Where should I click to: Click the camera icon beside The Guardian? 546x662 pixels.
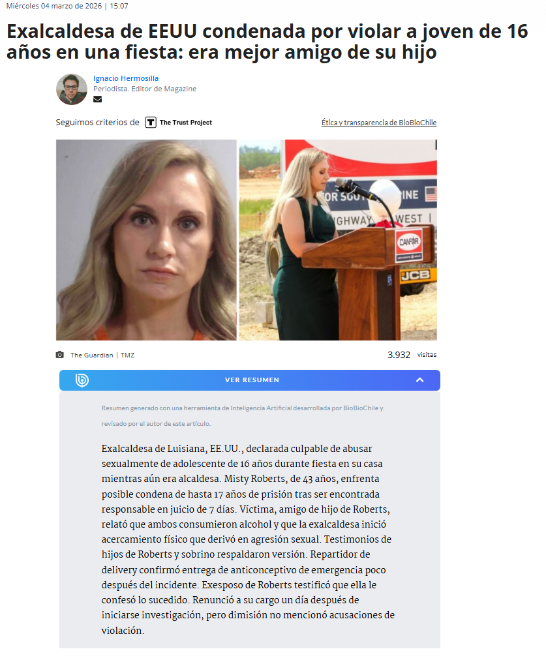[x=60, y=355]
